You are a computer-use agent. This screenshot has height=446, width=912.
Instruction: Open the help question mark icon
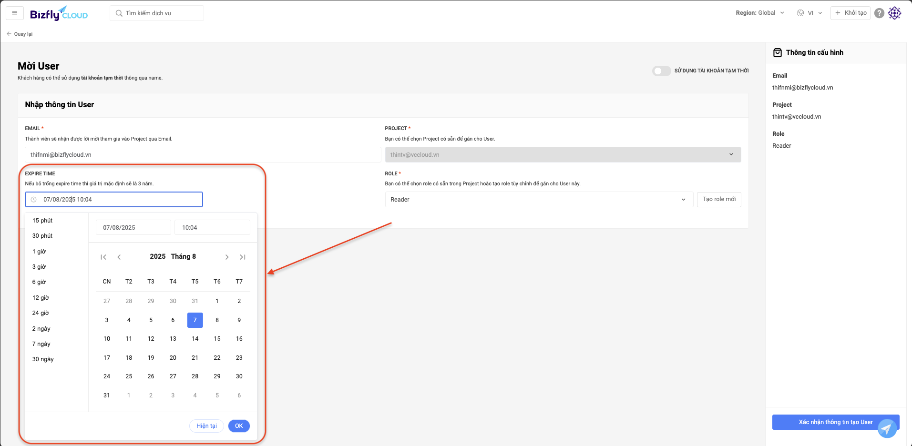tap(879, 13)
